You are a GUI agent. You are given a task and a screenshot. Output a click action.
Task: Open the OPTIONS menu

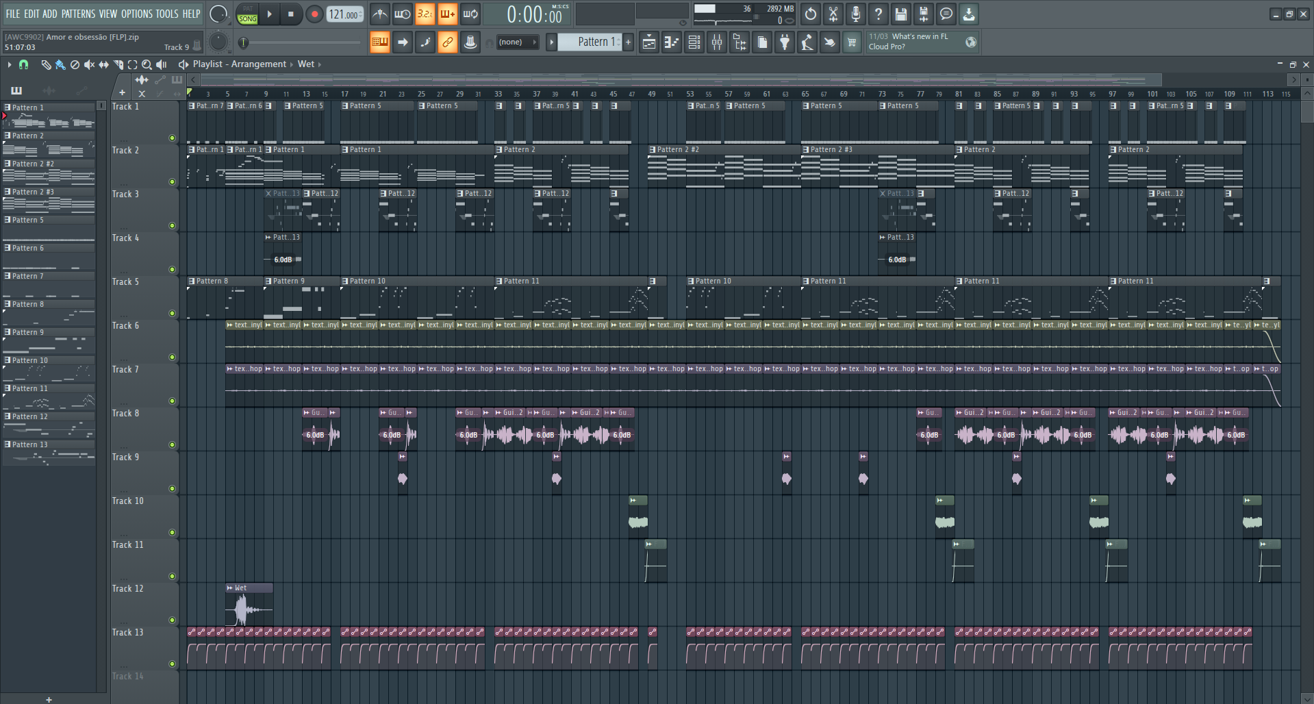click(137, 14)
